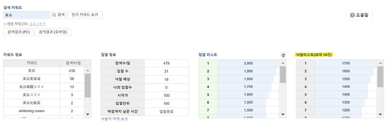Click the 1,800 bid in the bid list

(248, 79)
